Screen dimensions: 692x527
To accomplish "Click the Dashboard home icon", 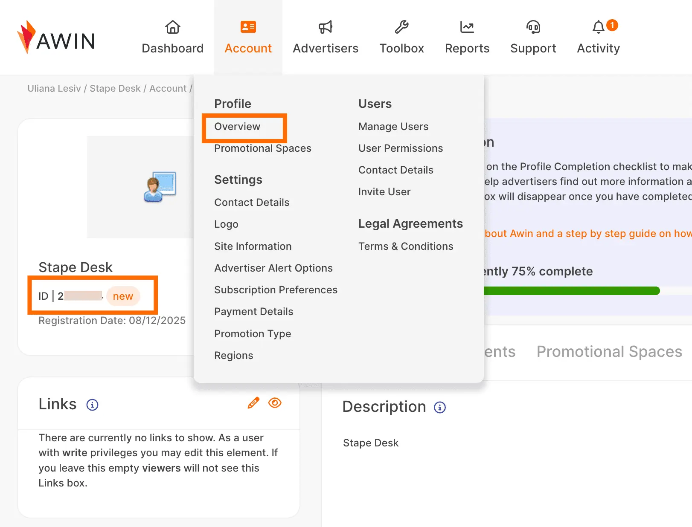I will click(172, 27).
